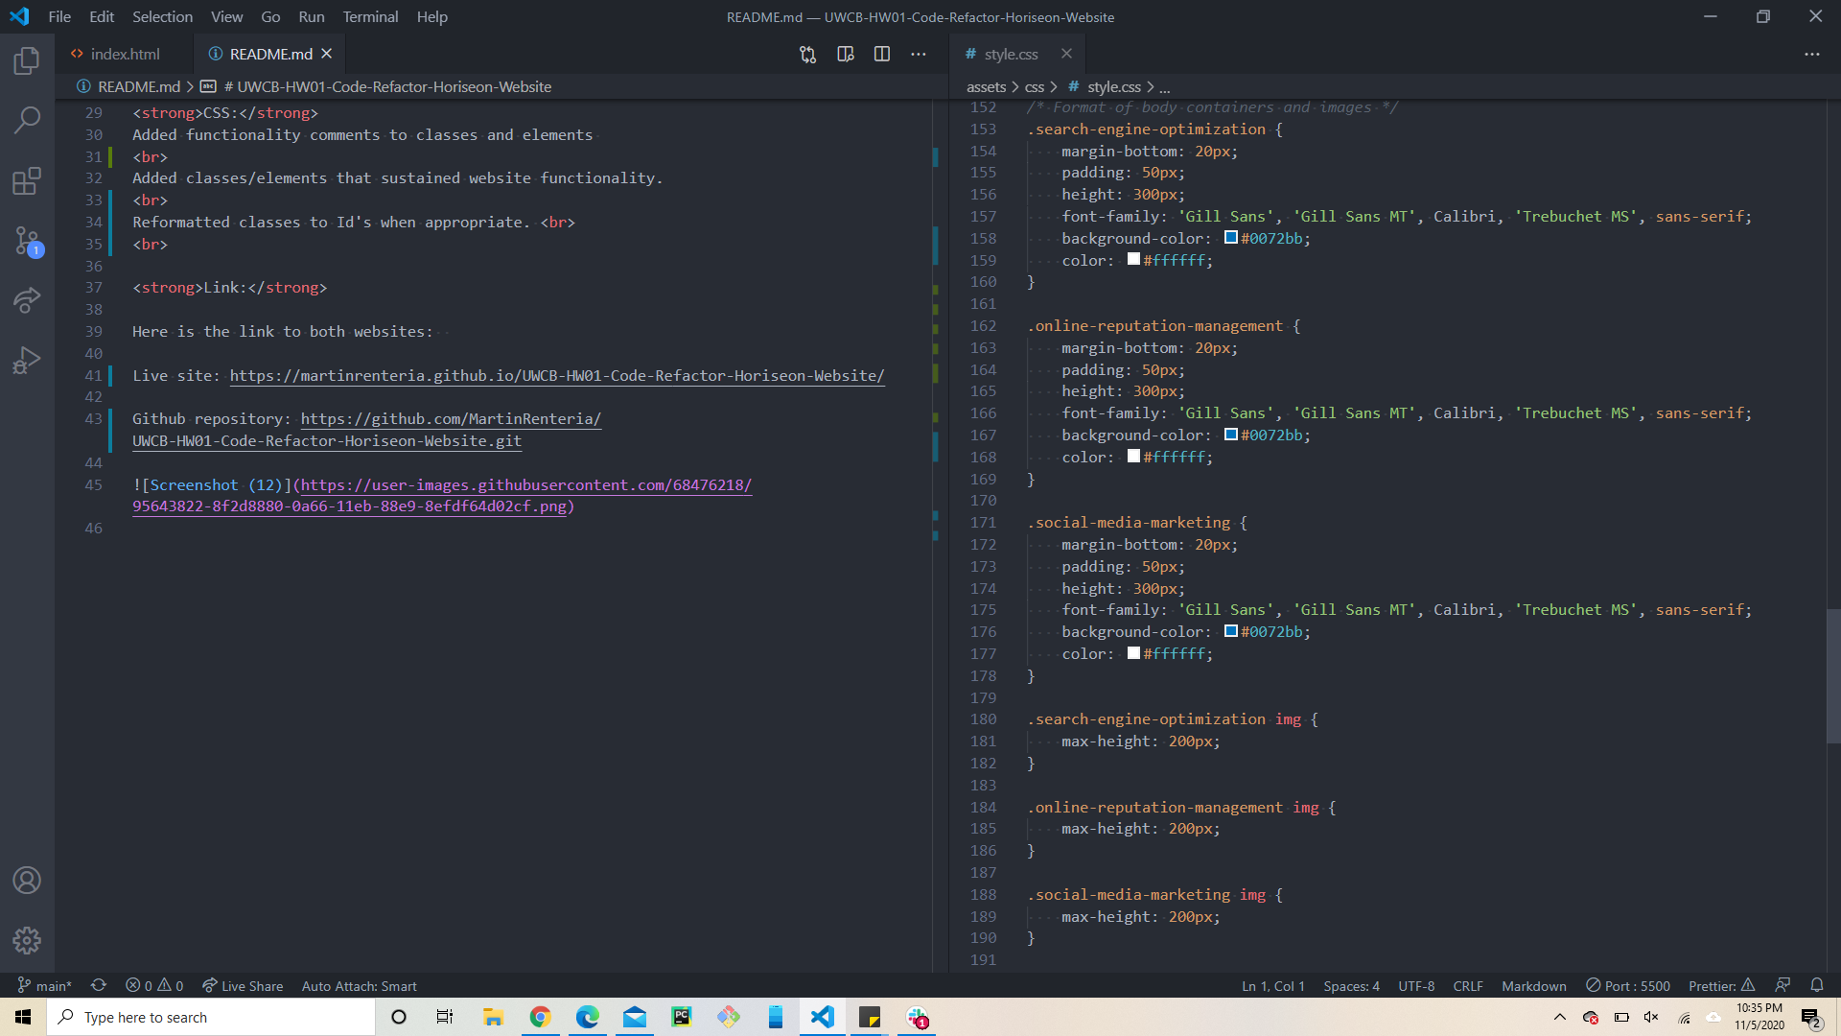
Task: Split the README.md editor
Action: pyautogui.click(x=881, y=55)
